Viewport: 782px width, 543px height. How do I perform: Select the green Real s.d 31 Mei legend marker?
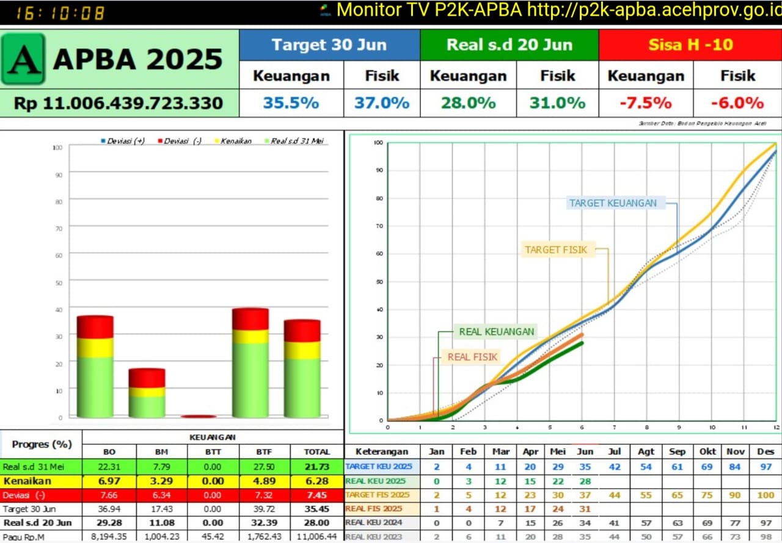[266, 141]
